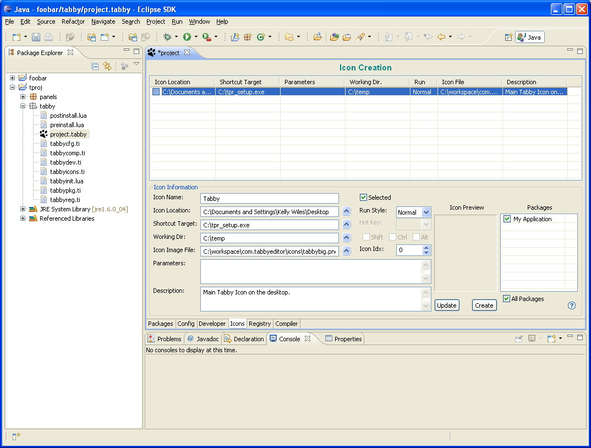This screenshot has width=591, height=448.
Task: Open the Properties view tab
Action: coord(343,338)
